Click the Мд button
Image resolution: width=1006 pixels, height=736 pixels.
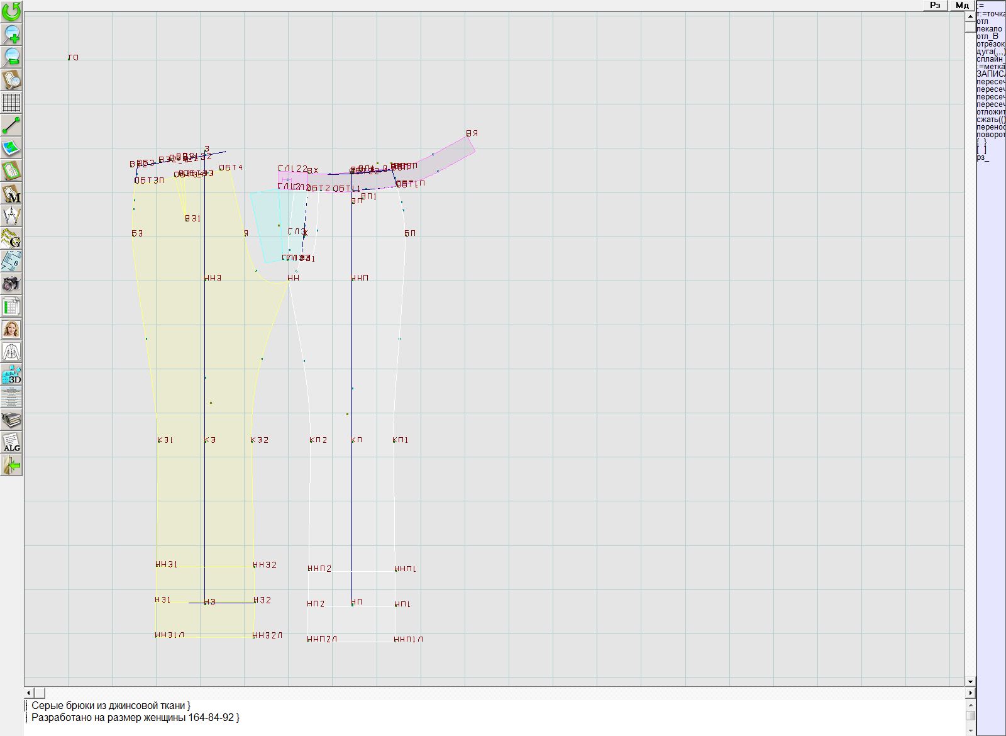tap(962, 6)
